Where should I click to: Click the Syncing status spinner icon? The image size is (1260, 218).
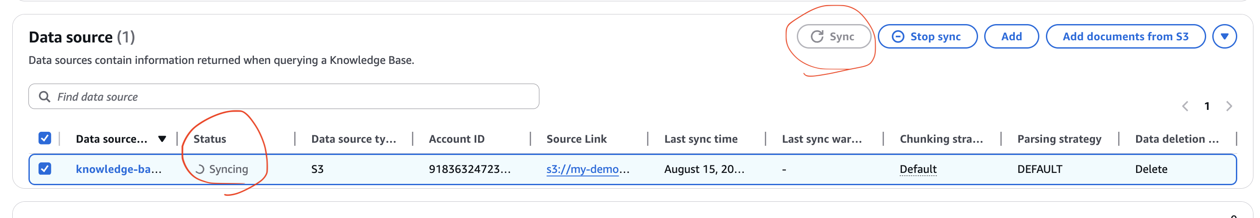point(200,169)
